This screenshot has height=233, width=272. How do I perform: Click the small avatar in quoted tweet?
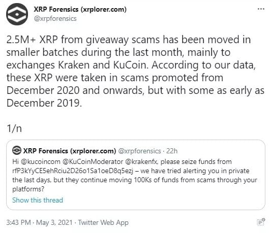pos(17,150)
